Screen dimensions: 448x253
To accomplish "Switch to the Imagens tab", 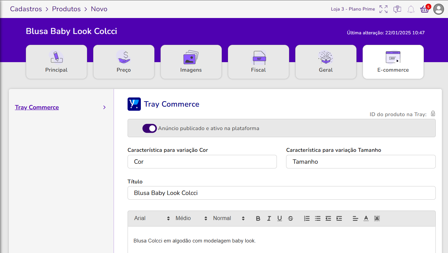I will coord(191,62).
